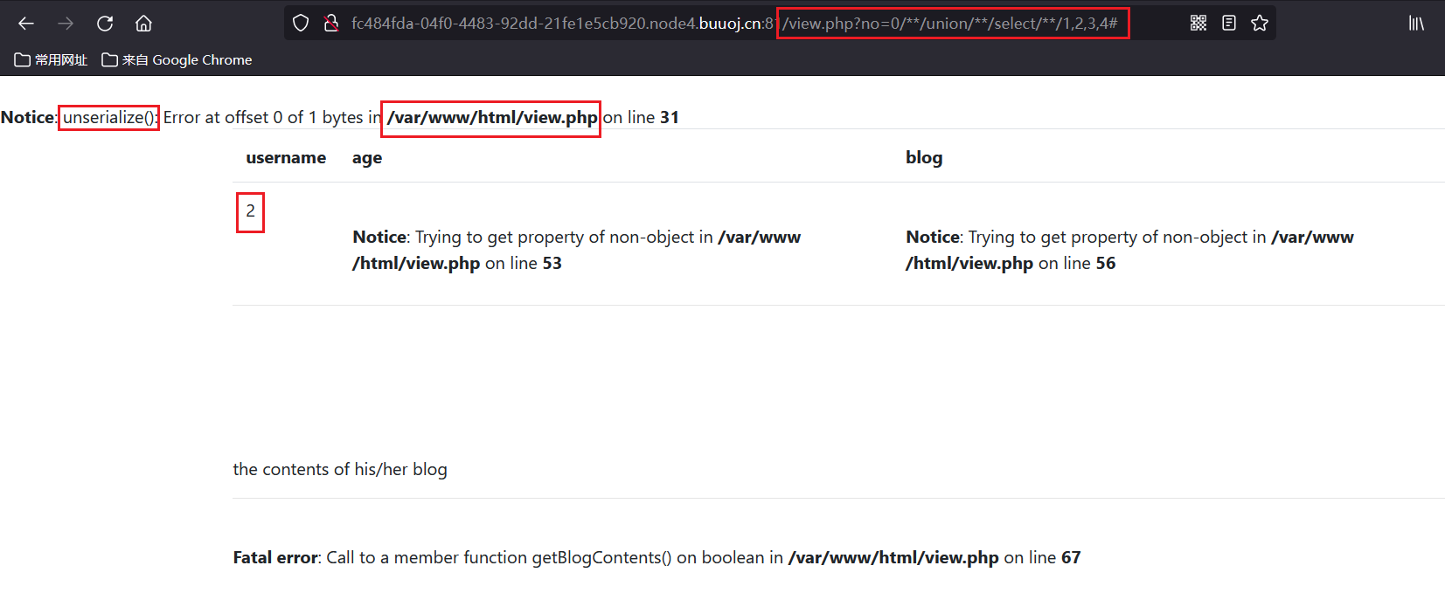Open the shield tracking protection icon
Screen dimensions: 1445x600
tap(301, 24)
